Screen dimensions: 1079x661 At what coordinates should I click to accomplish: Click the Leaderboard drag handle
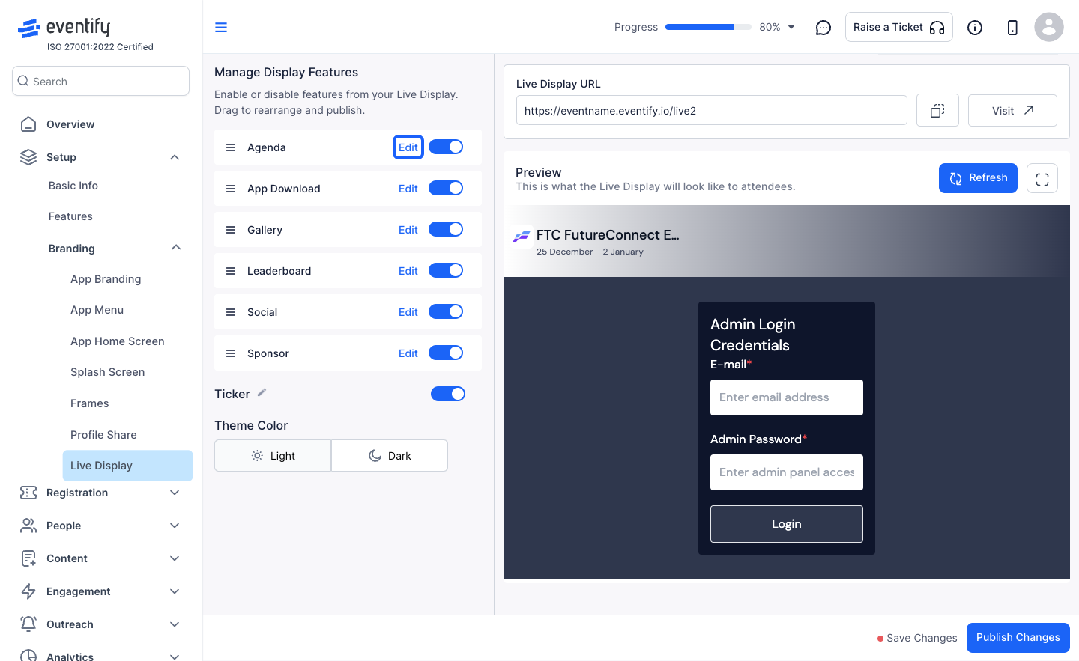click(x=231, y=271)
